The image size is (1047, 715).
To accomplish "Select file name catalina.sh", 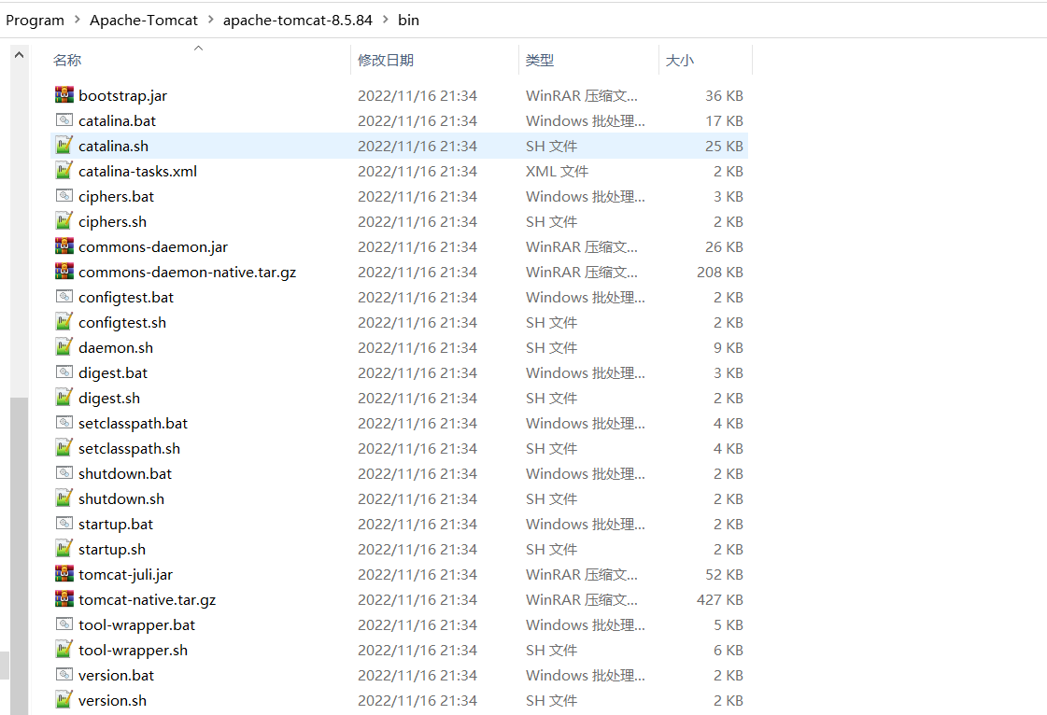I will point(114,146).
